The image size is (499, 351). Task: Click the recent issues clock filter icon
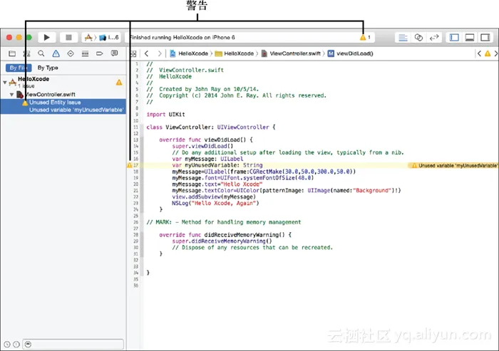coord(7,344)
